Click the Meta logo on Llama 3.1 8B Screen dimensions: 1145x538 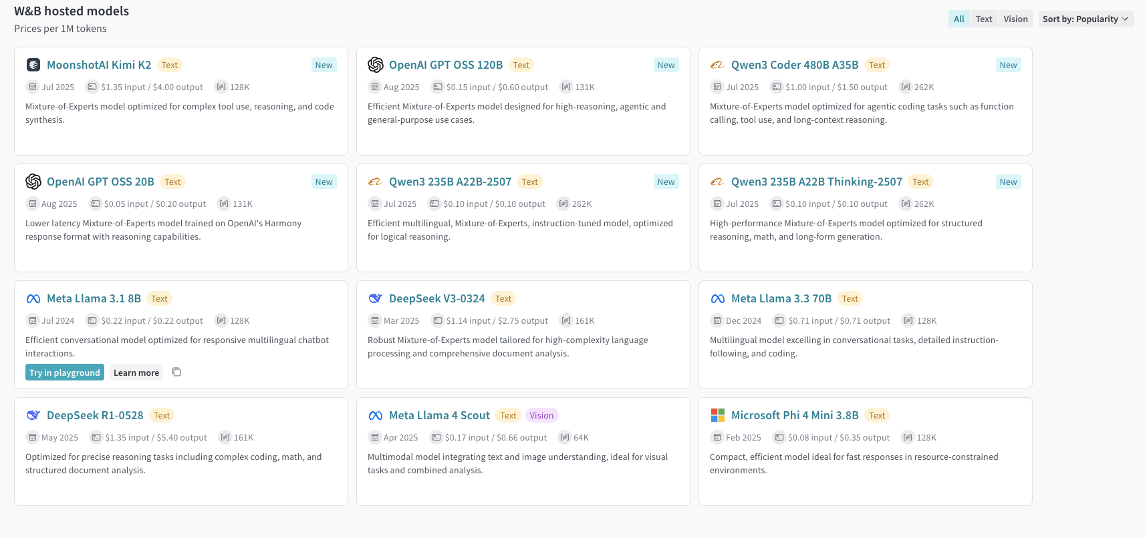click(33, 298)
